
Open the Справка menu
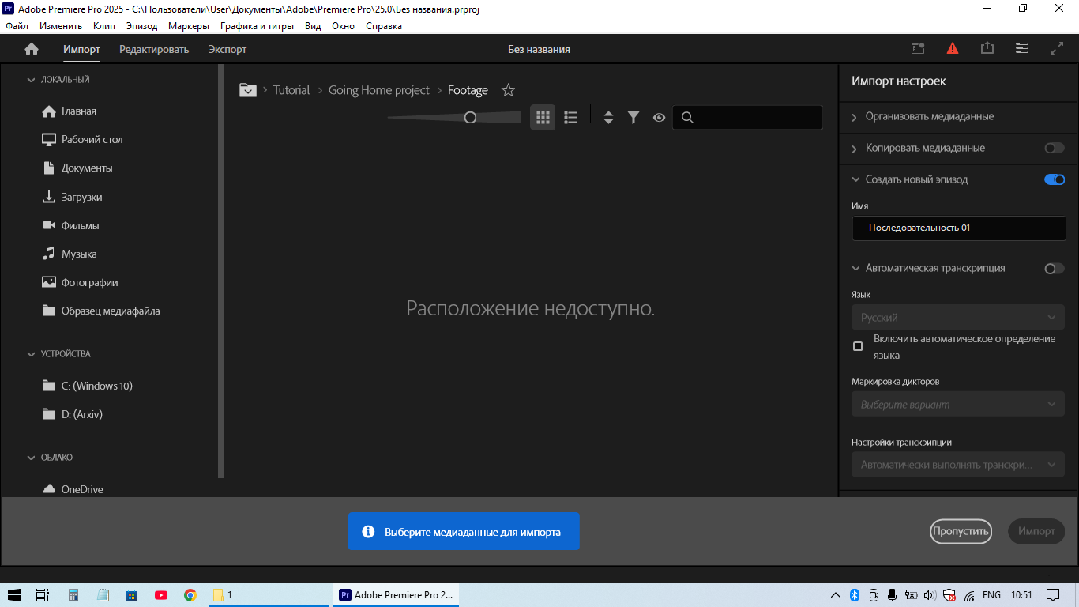[x=384, y=26]
